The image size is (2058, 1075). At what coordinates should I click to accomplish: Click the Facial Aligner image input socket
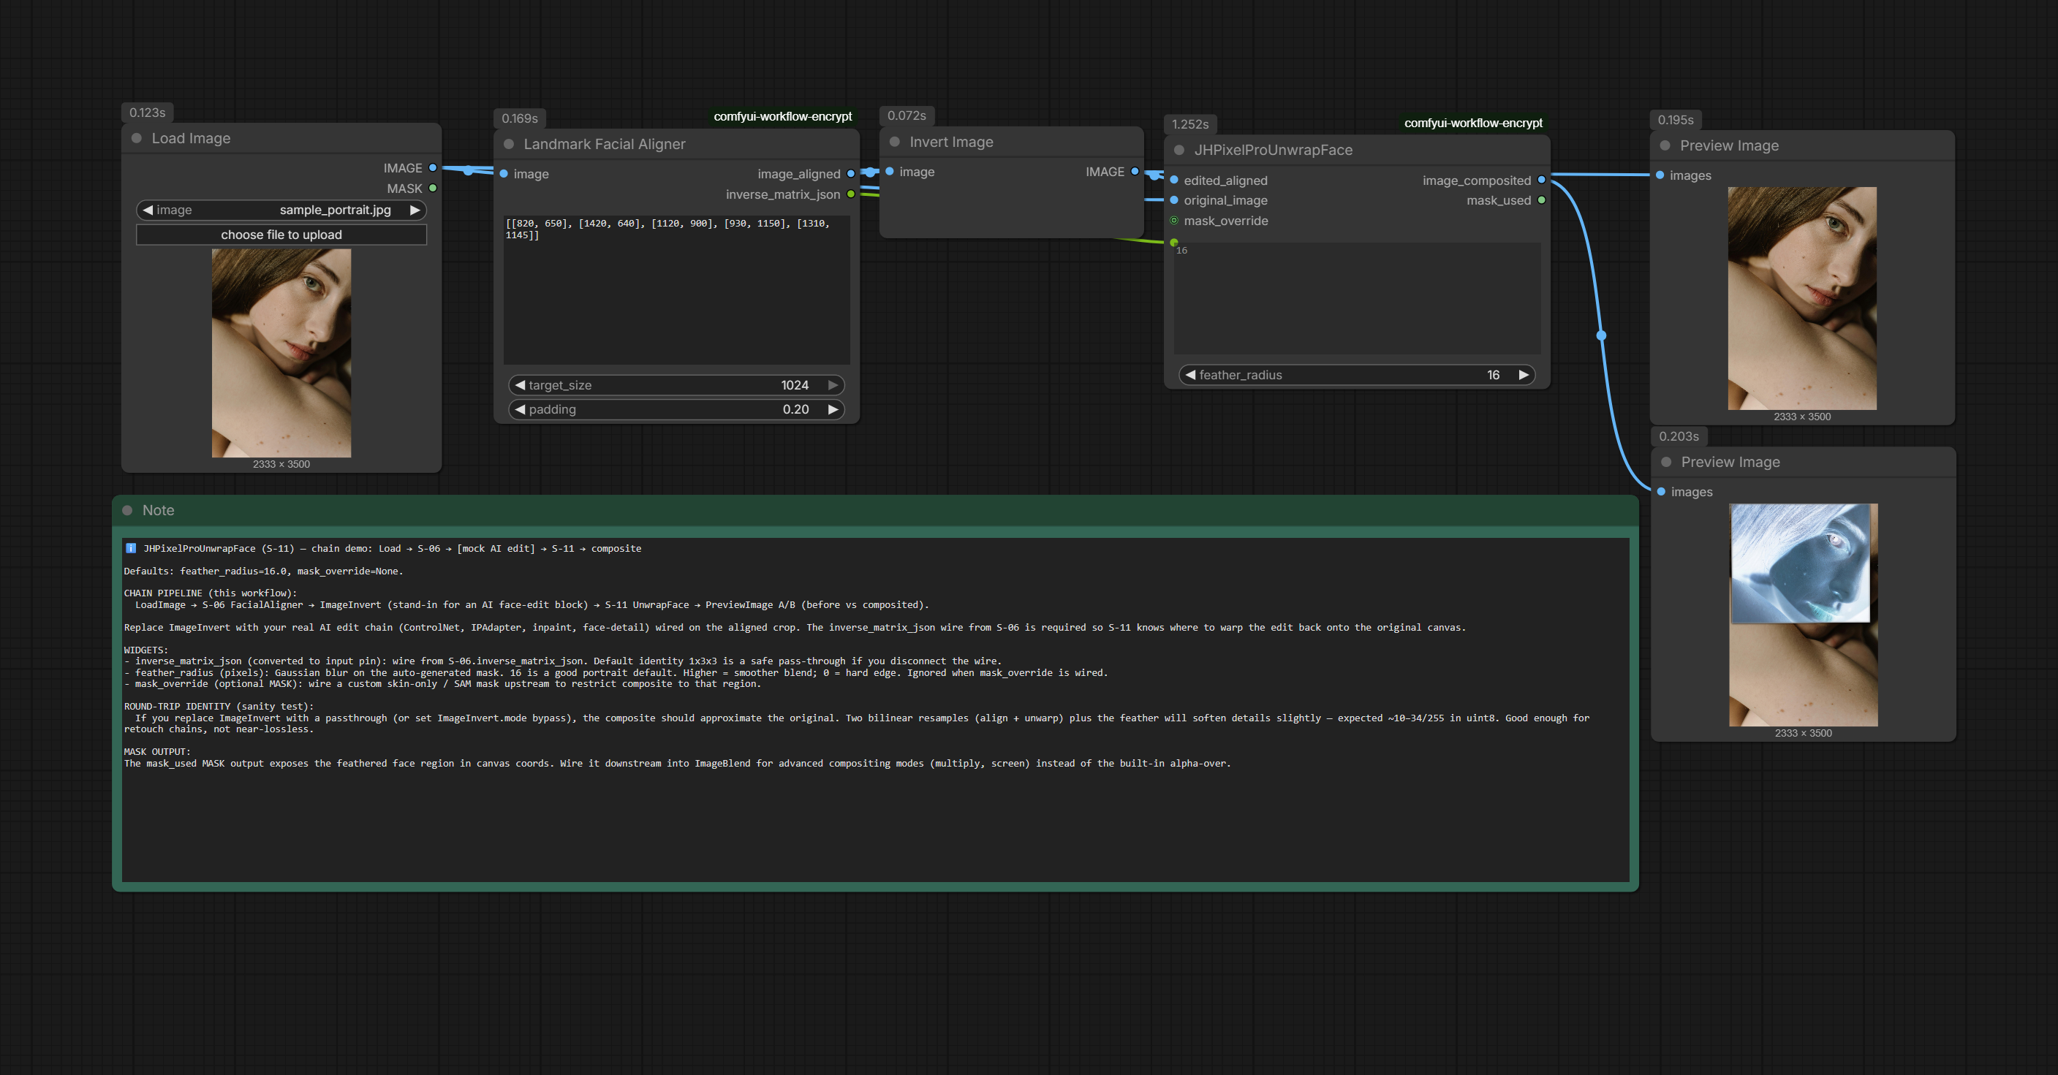[504, 173]
